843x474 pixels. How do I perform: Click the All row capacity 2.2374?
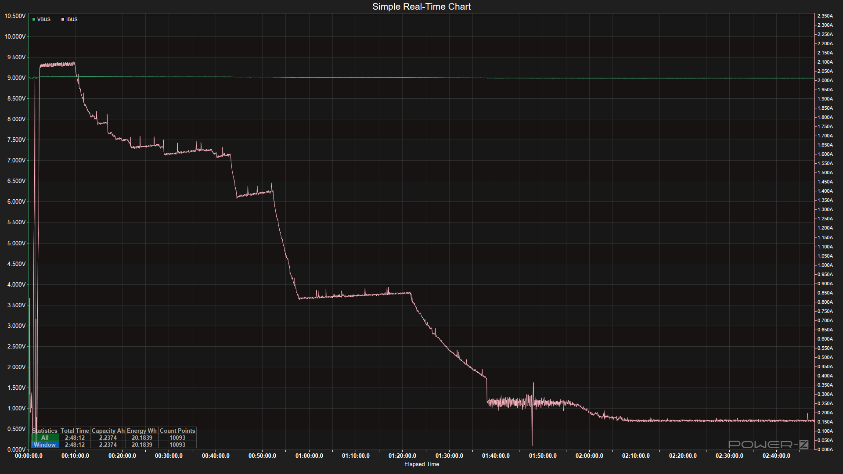[108, 438]
